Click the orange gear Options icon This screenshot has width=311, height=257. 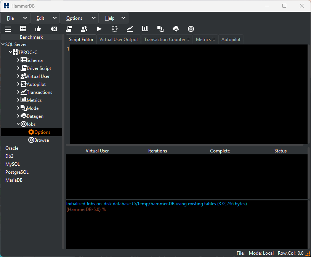31,132
